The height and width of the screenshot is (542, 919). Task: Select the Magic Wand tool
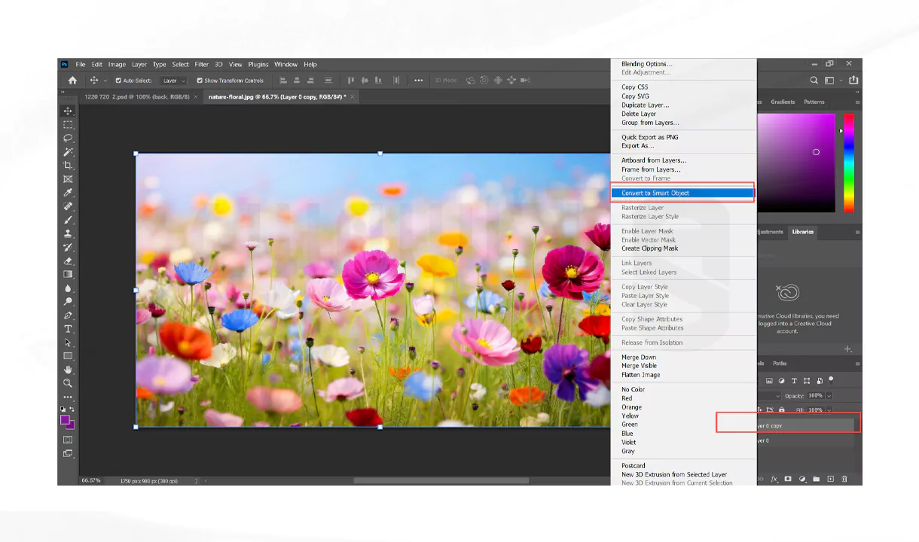tap(68, 152)
